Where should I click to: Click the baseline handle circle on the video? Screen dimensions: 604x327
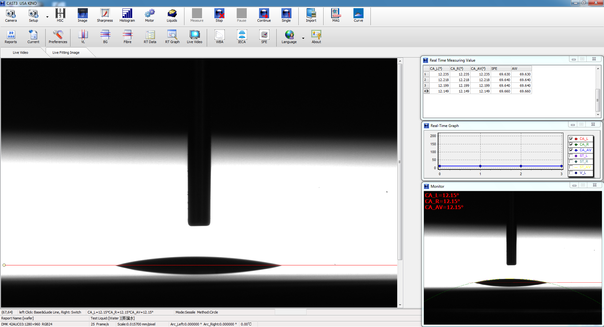[x=4, y=265]
